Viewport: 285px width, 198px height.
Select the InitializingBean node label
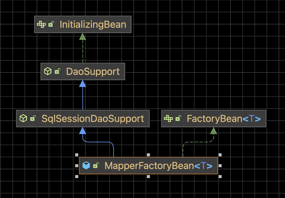(93, 24)
